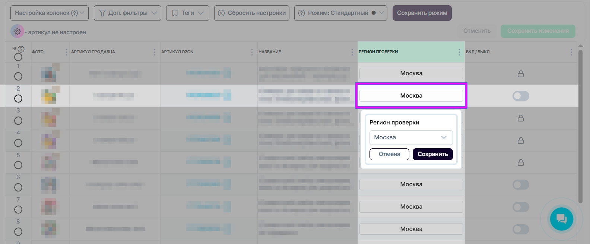Open Москва dropdown in Регион проверки popup
This screenshot has width=590, height=244.
click(x=411, y=137)
